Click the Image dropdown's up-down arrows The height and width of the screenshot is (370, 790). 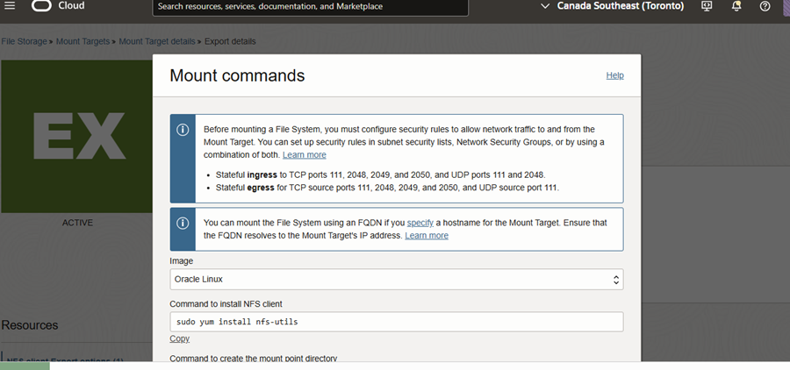pyautogui.click(x=616, y=280)
